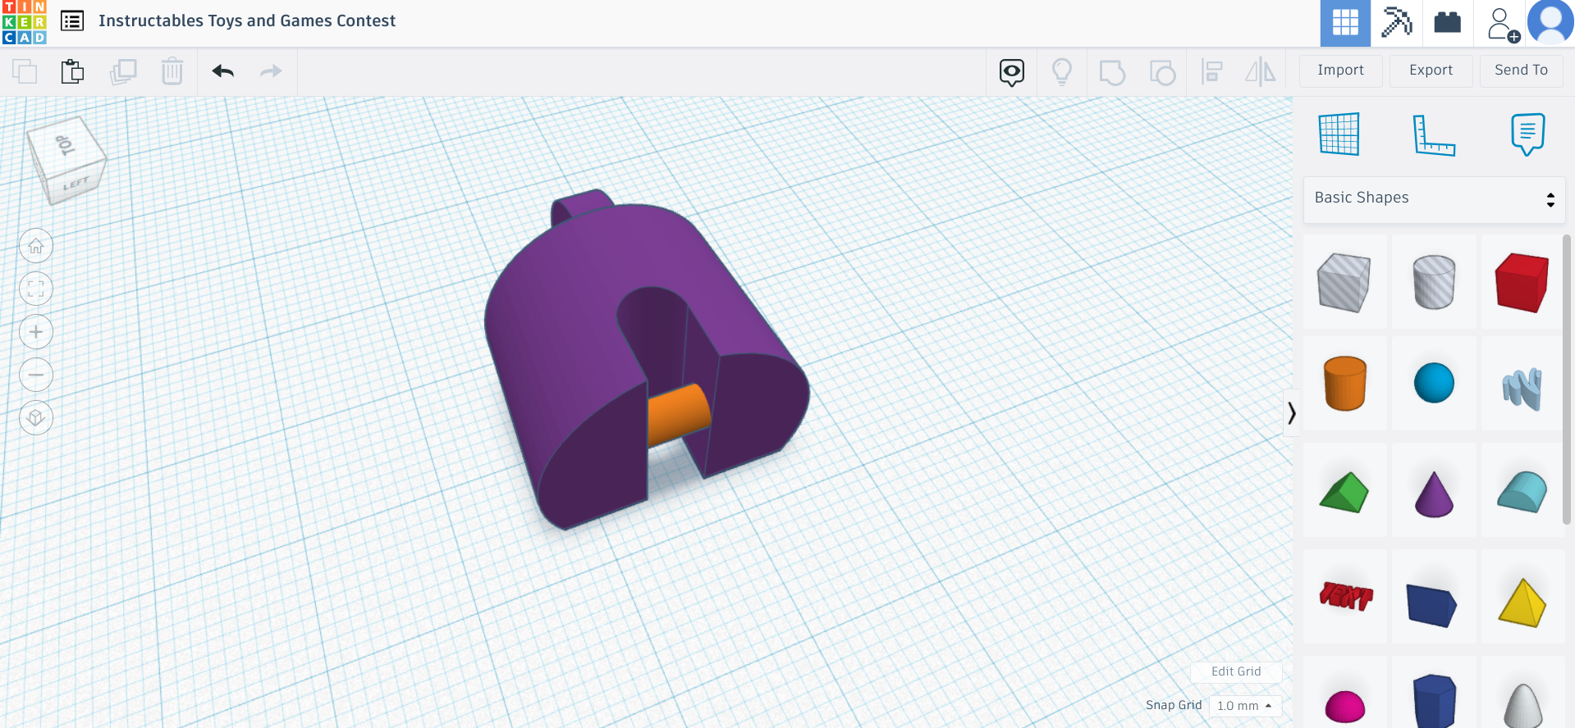Toggle Show All lightbulb icon
The width and height of the screenshot is (1575, 728).
[1062, 72]
